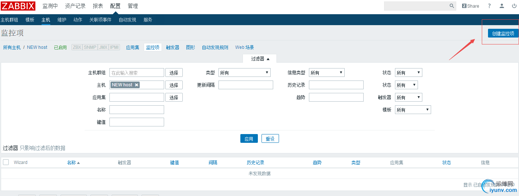Open the 监控项 host tab

tap(153, 47)
